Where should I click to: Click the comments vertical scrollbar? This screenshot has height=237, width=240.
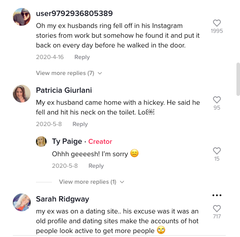click(238, 79)
